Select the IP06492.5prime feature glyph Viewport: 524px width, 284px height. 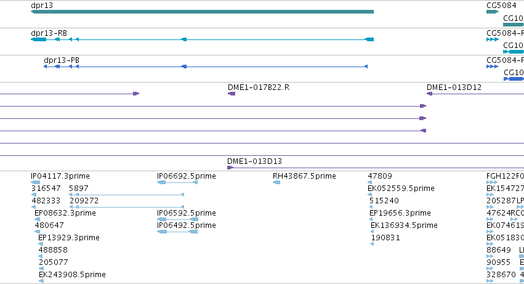coord(177,232)
